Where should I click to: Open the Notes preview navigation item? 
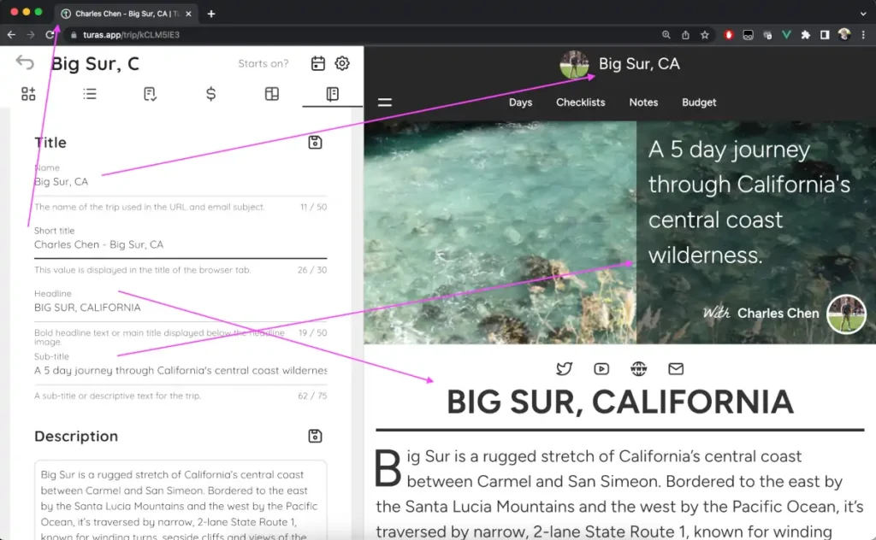643,103
